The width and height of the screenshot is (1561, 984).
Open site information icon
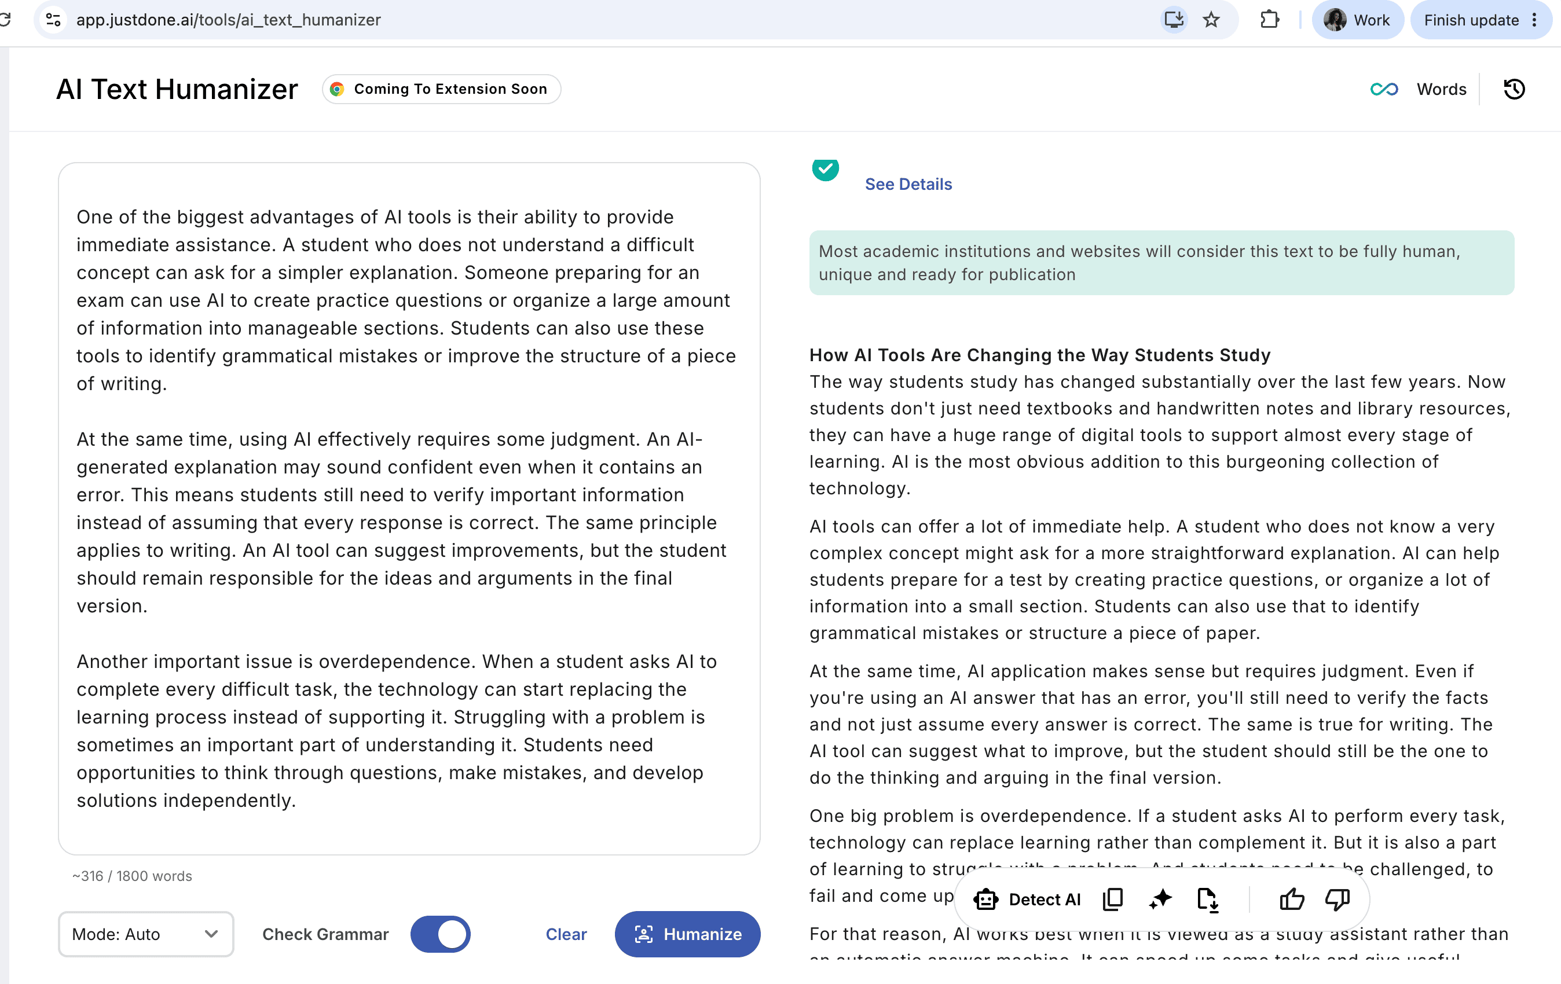[x=54, y=20]
